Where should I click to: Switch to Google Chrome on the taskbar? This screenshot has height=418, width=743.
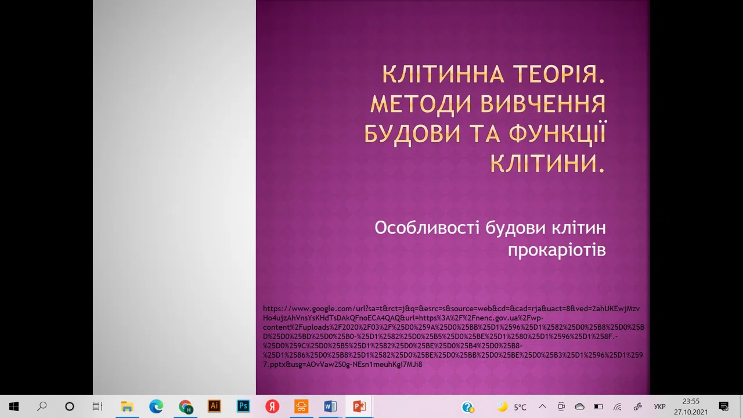coord(185,406)
